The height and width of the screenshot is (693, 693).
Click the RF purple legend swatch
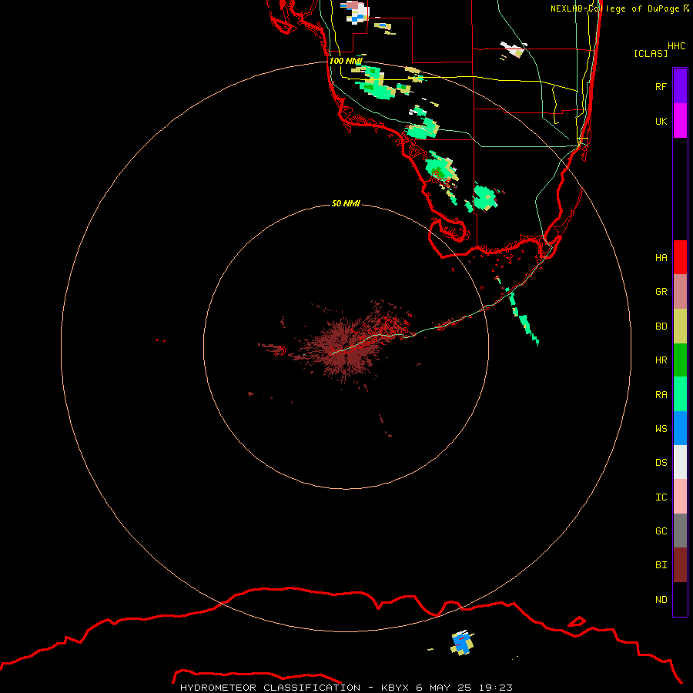click(x=680, y=86)
